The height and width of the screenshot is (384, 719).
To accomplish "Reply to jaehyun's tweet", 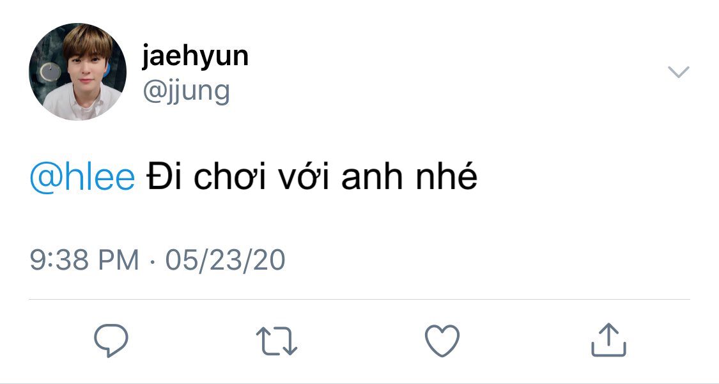I will [x=111, y=340].
